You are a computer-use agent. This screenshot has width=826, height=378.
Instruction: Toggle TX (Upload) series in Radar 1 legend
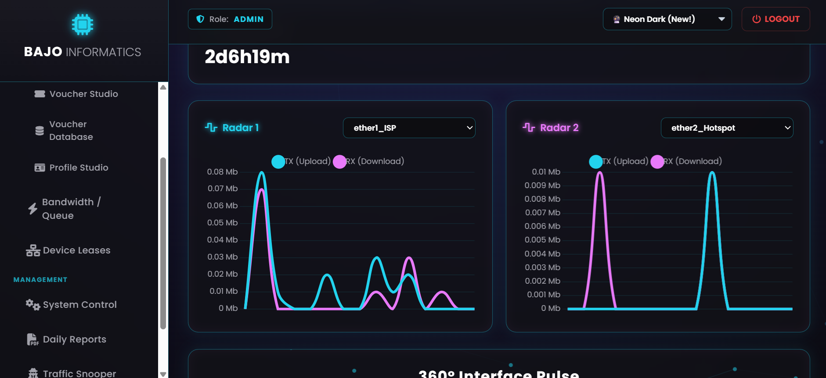301,161
